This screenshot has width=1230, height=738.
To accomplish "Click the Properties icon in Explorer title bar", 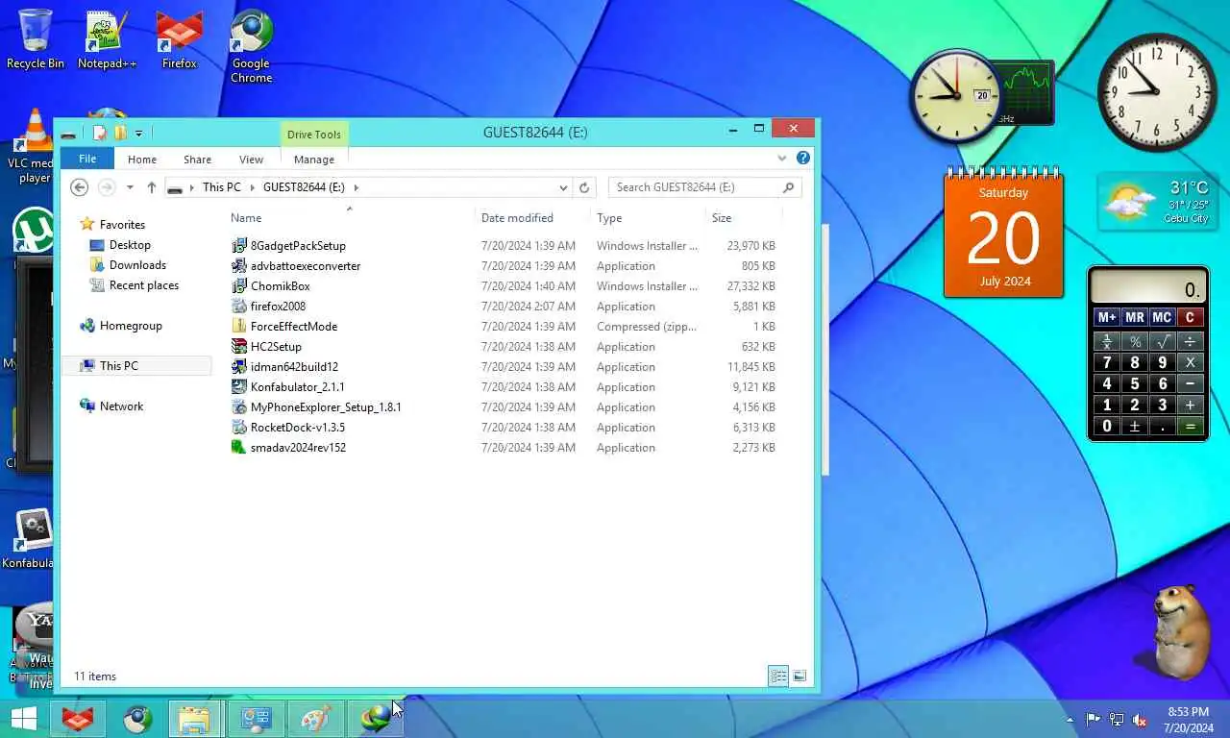I will pyautogui.click(x=99, y=133).
